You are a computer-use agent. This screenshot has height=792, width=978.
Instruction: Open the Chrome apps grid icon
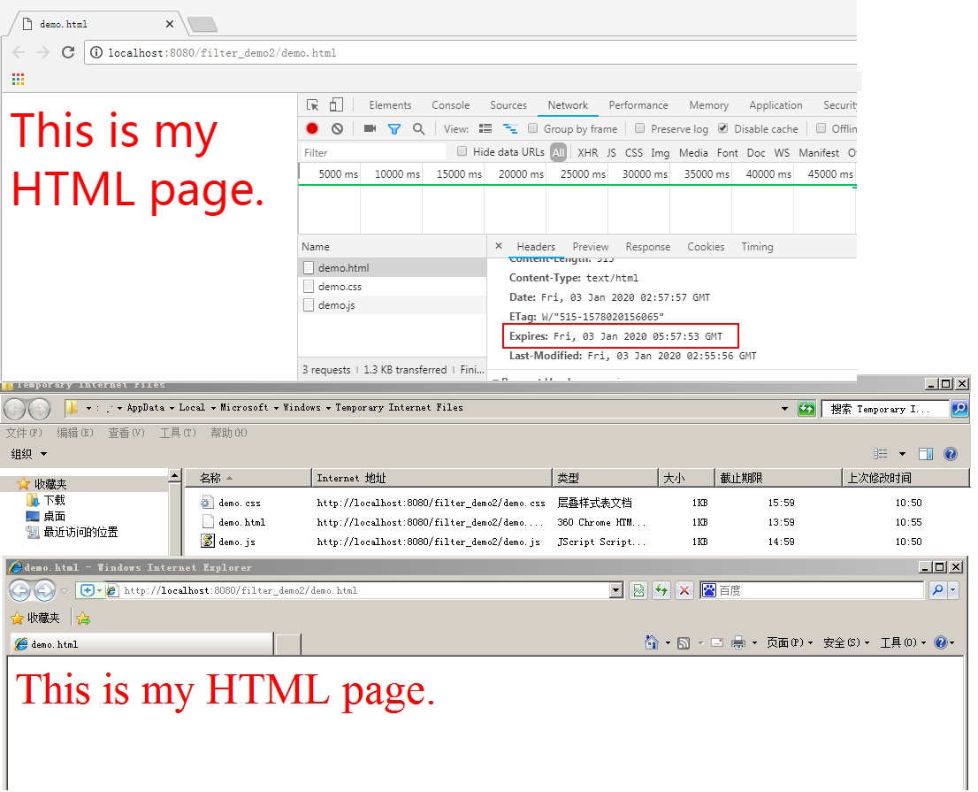(18, 79)
